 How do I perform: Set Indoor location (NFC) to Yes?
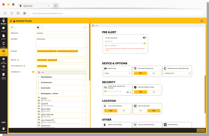pyautogui.click(x=141, y=111)
